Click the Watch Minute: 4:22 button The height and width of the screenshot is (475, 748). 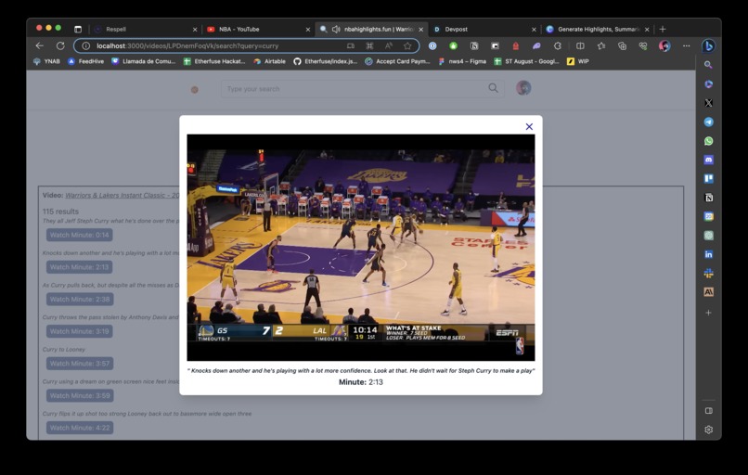[x=80, y=428]
